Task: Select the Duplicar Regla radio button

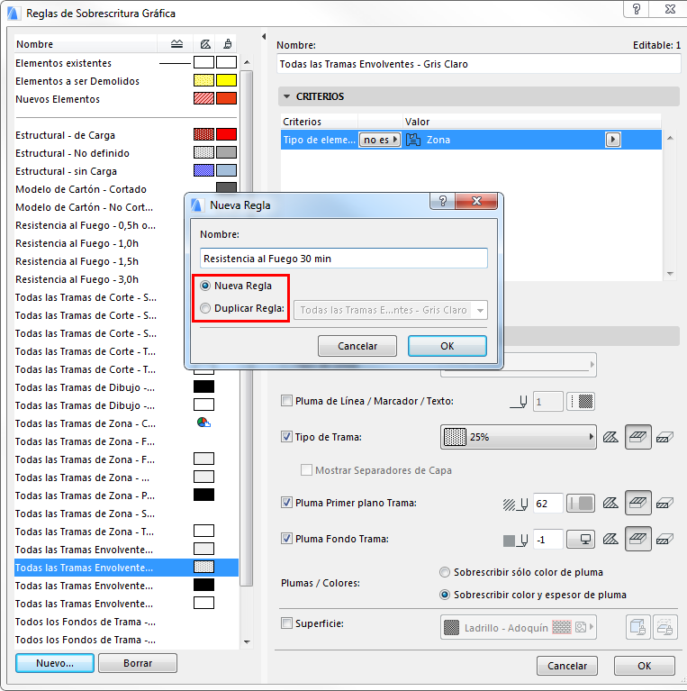Action: coord(205,308)
